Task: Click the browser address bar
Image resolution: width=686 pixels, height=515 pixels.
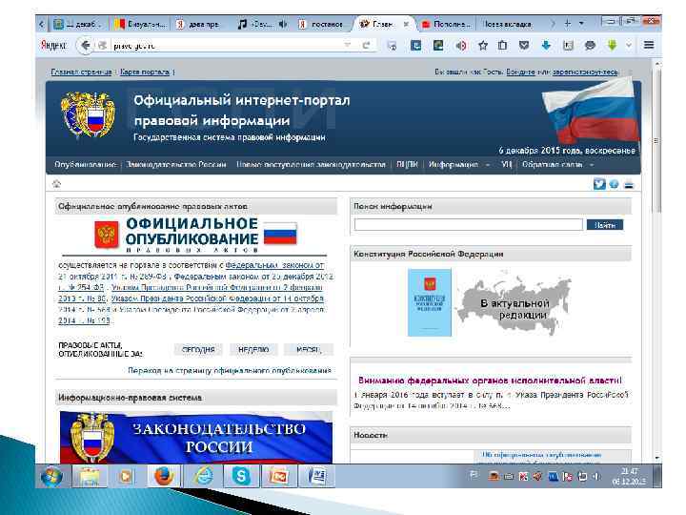Action: (x=228, y=45)
